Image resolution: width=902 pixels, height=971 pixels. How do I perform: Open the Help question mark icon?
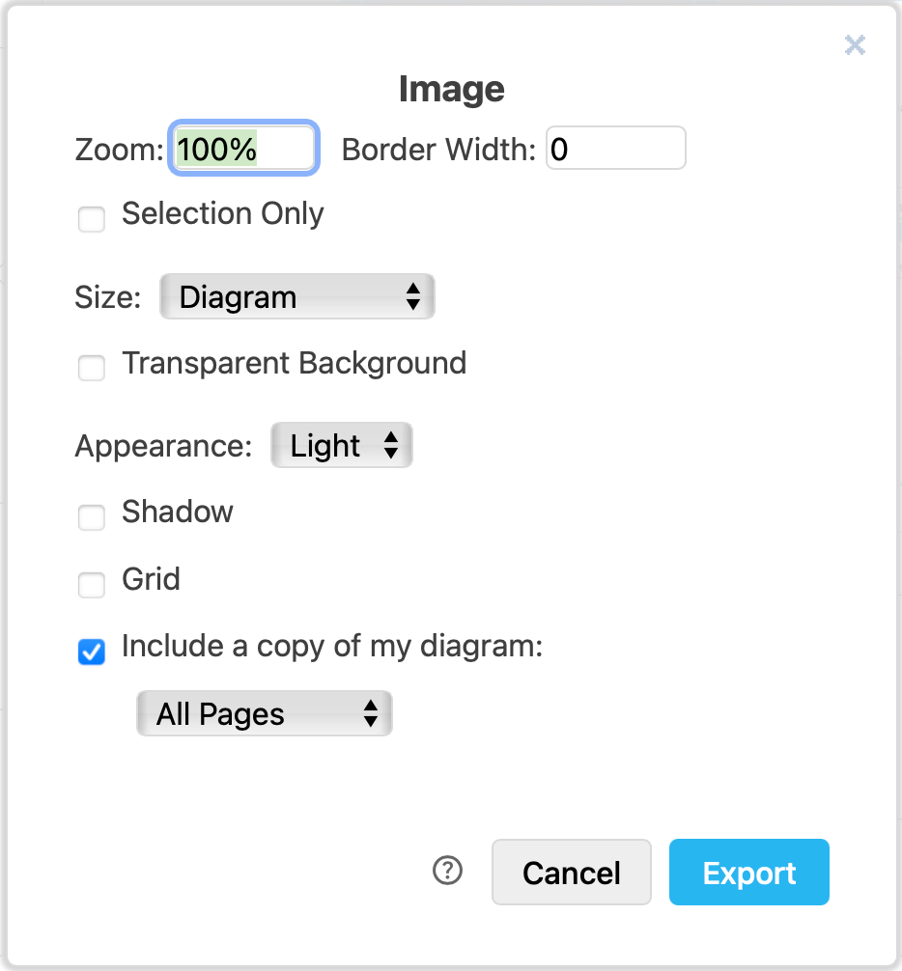446,871
